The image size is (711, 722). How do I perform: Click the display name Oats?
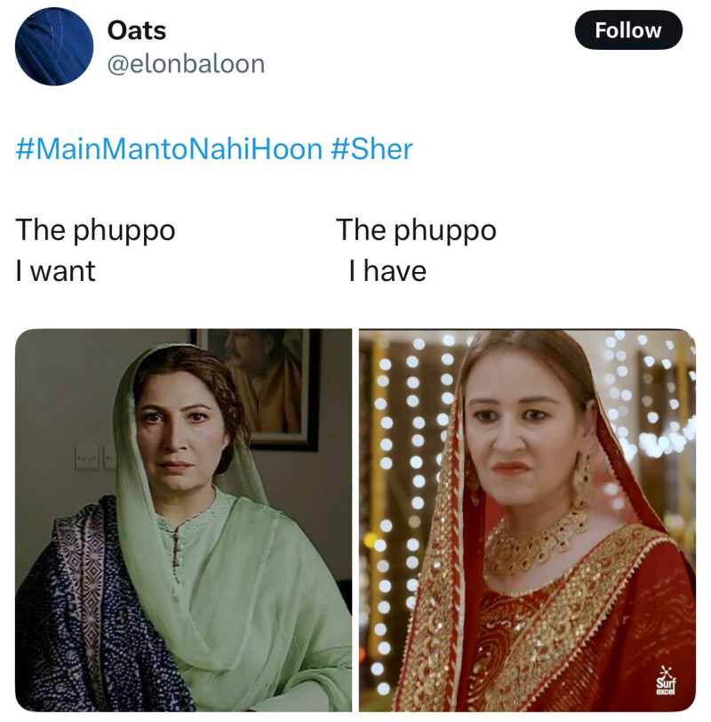click(137, 31)
